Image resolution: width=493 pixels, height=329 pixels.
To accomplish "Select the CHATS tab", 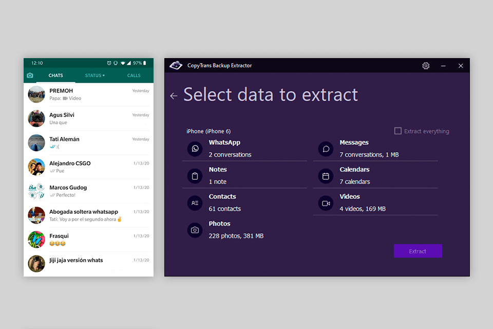I will pyautogui.click(x=55, y=76).
